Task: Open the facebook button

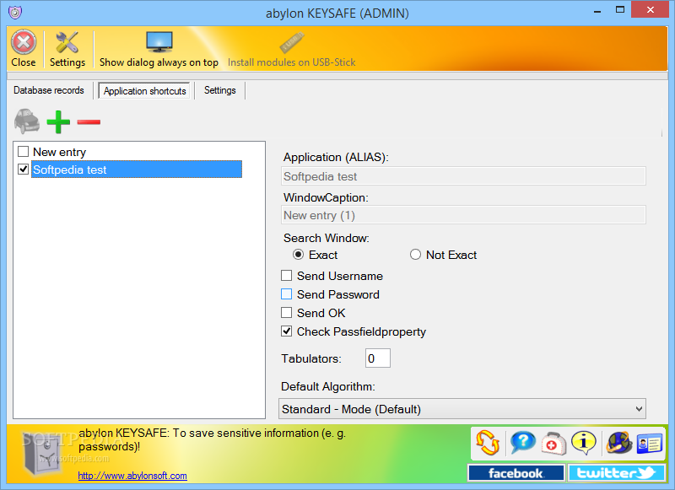Action: (x=516, y=473)
